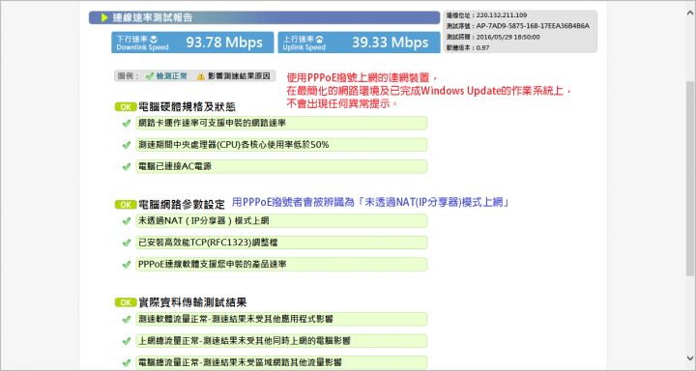Click the software version 0.97 line

coord(468,48)
